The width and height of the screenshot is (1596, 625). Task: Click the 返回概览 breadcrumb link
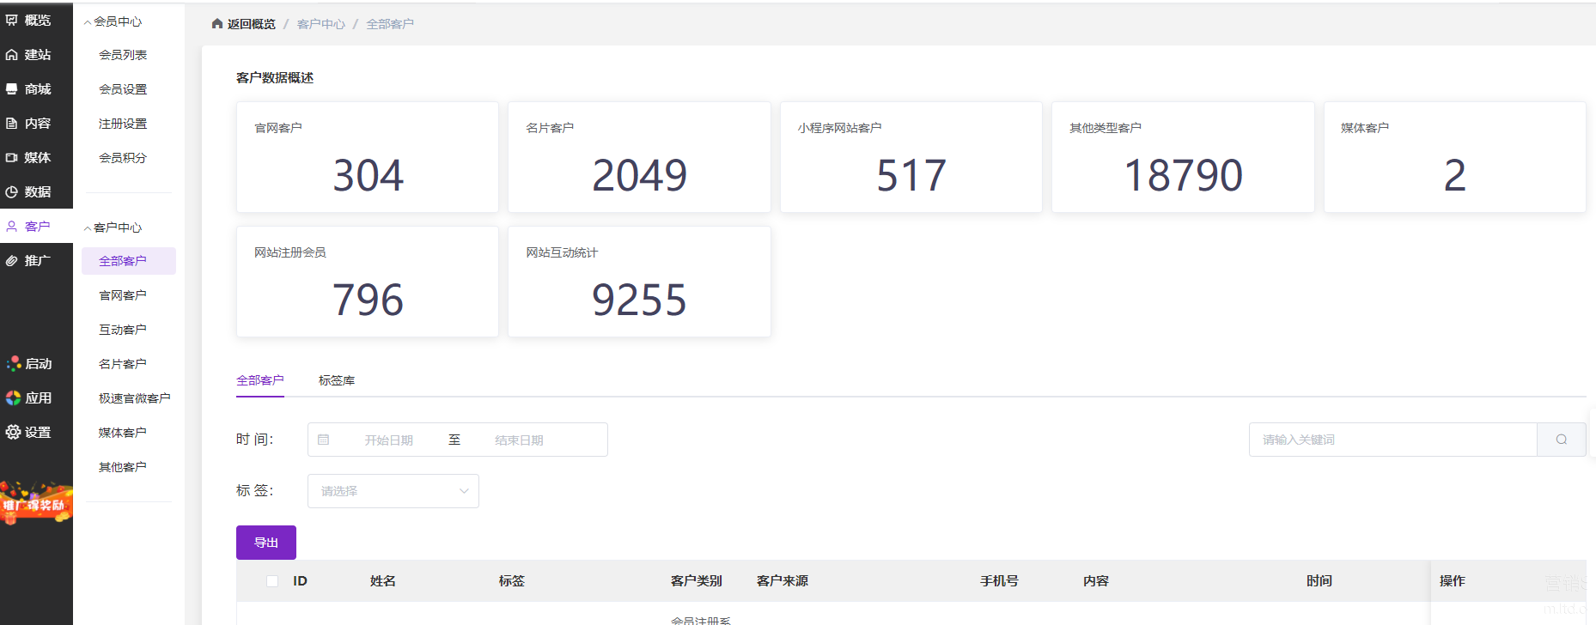click(251, 24)
